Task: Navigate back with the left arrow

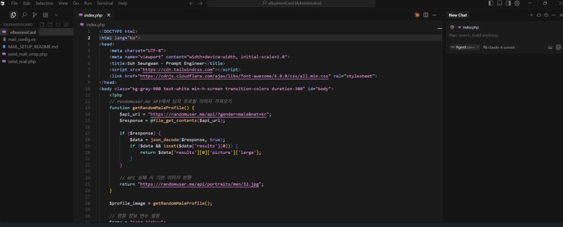Action: (x=192, y=3)
